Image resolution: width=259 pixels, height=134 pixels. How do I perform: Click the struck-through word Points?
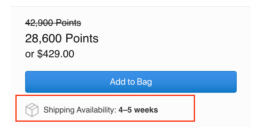[x=68, y=23]
